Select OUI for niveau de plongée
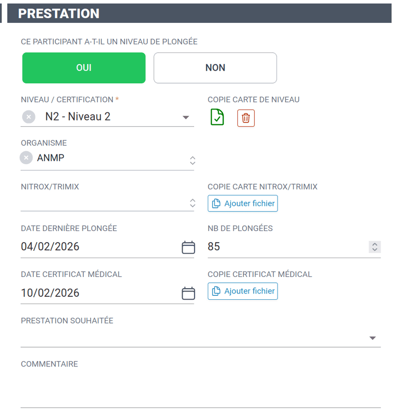Screen dimensions: 401x414 tap(84, 68)
